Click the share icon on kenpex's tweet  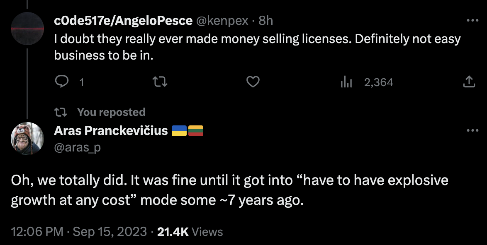[468, 82]
